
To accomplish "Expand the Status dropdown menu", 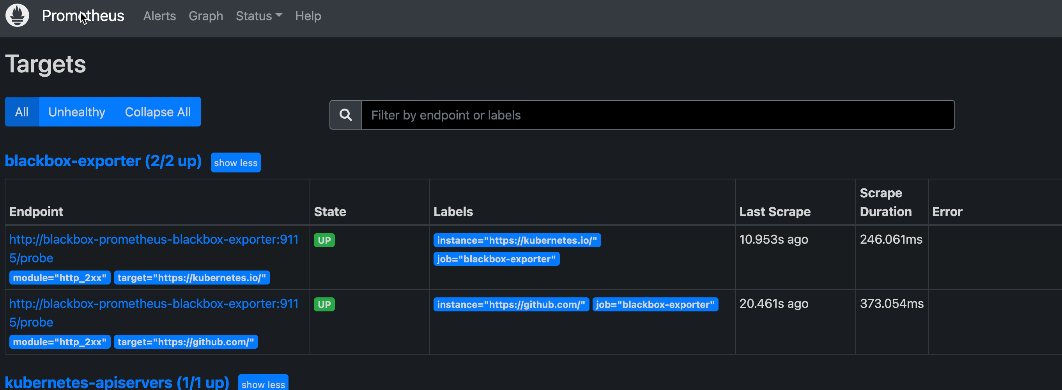I will pos(259,16).
